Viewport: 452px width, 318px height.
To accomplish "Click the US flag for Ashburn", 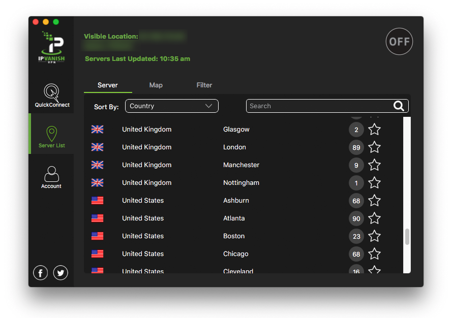I will coord(98,201).
